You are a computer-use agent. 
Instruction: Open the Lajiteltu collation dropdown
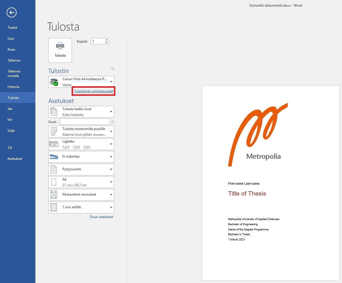81,144
